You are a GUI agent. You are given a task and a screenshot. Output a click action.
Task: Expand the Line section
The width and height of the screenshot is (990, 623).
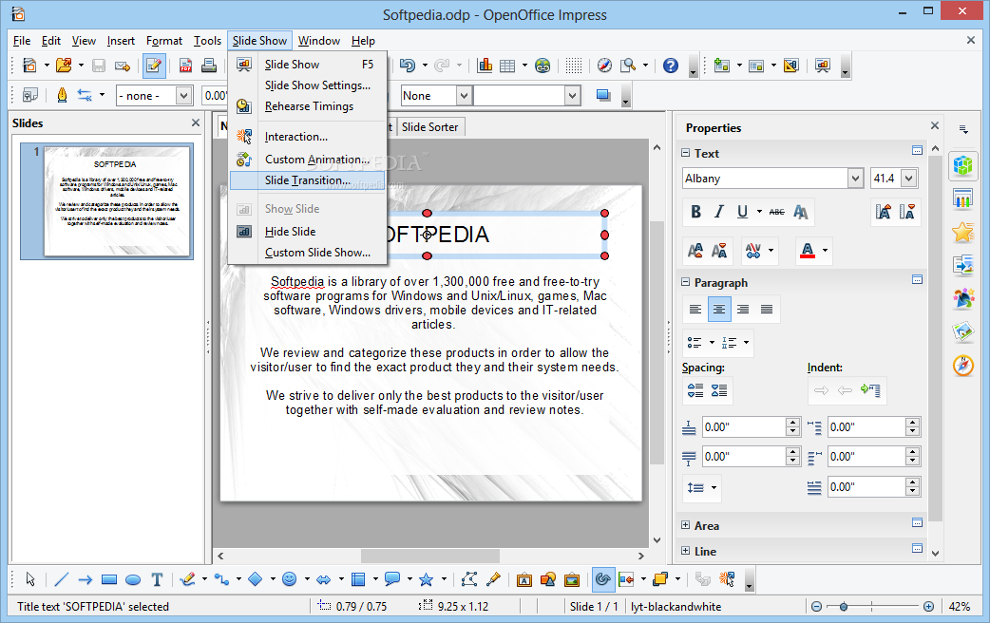pyautogui.click(x=686, y=551)
